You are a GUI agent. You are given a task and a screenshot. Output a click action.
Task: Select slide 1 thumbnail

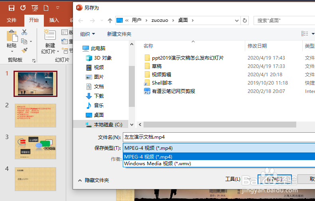(35, 84)
